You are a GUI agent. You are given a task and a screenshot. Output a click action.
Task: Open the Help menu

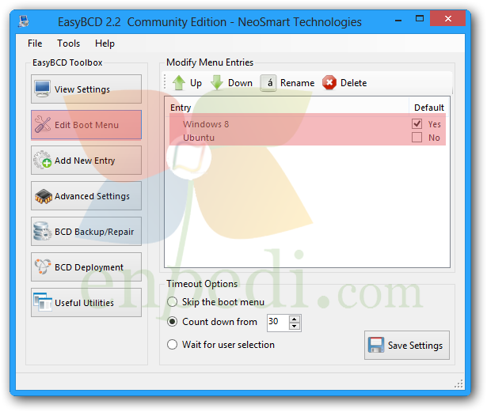click(x=105, y=43)
